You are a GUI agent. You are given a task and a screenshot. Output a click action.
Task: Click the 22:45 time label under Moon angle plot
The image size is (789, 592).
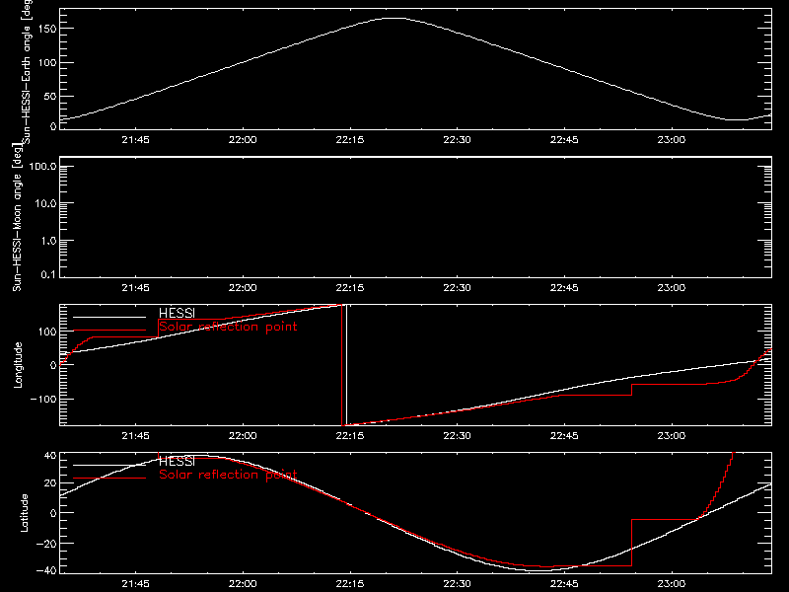click(564, 288)
